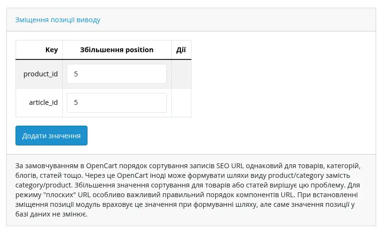381x231 pixels.
Task: Click the "Зміщення позиції виводу" panel heading
Action: [58, 20]
